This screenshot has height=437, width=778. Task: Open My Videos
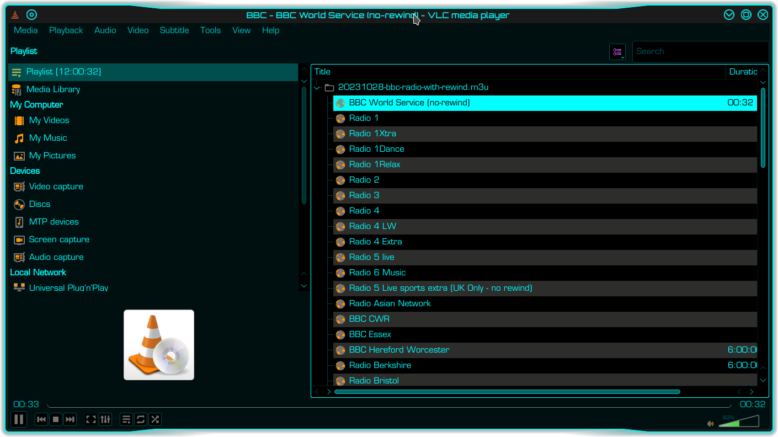[49, 120]
